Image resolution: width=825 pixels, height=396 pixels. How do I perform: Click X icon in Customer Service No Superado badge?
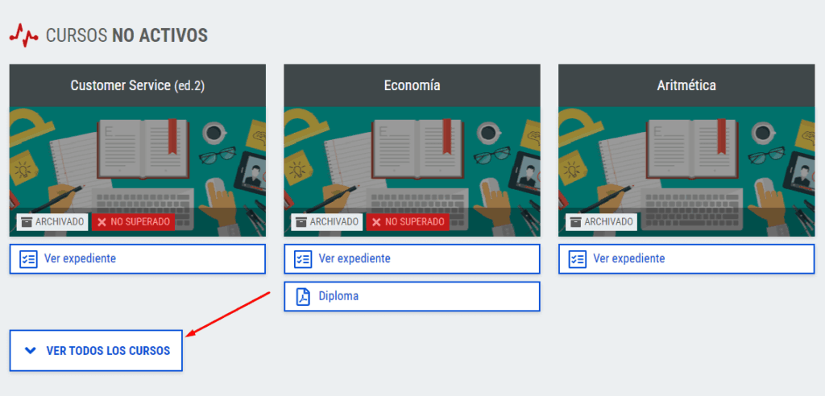click(102, 222)
